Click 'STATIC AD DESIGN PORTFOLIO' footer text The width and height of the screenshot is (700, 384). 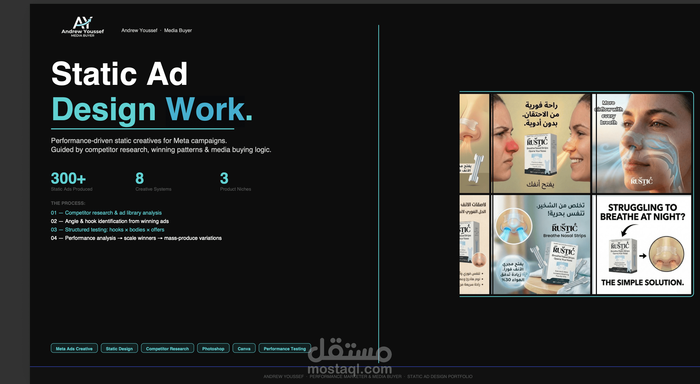pyautogui.click(x=440, y=376)
